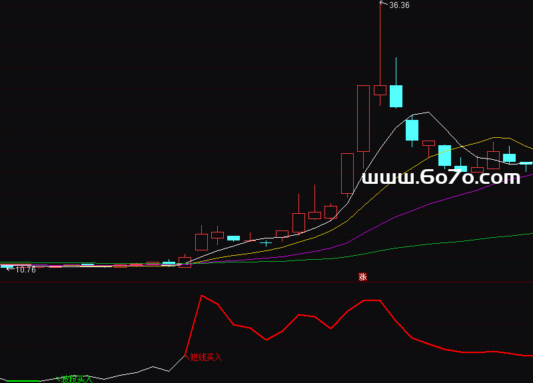This screenshot has height=383, width=533.
Task: Select the green 波段买入 signal label
Action: pos(77,379)
